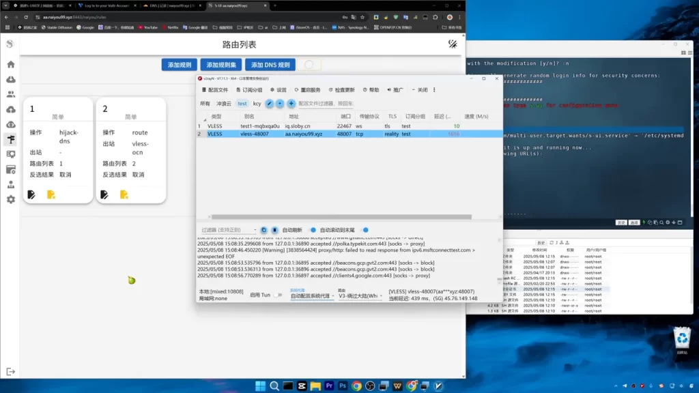Open the settings gear in S-UI sidebar
The height and width of the screenshot is (393, 699).
11,200
